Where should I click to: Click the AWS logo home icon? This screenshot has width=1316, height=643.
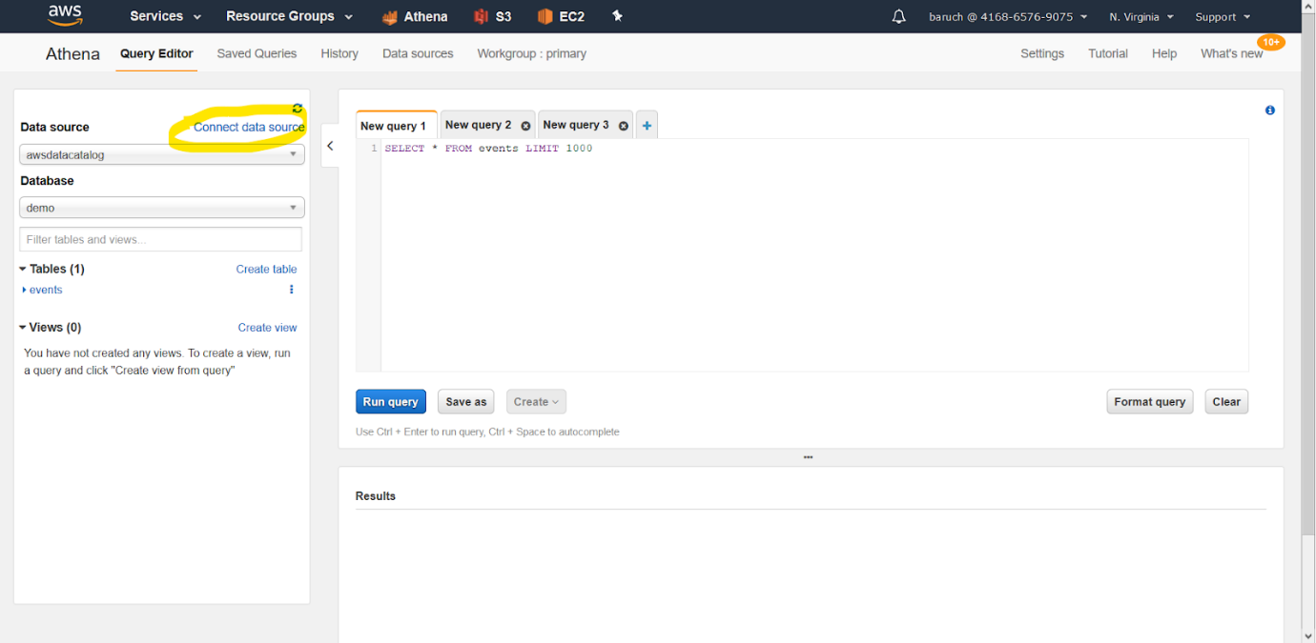(65, 16)
